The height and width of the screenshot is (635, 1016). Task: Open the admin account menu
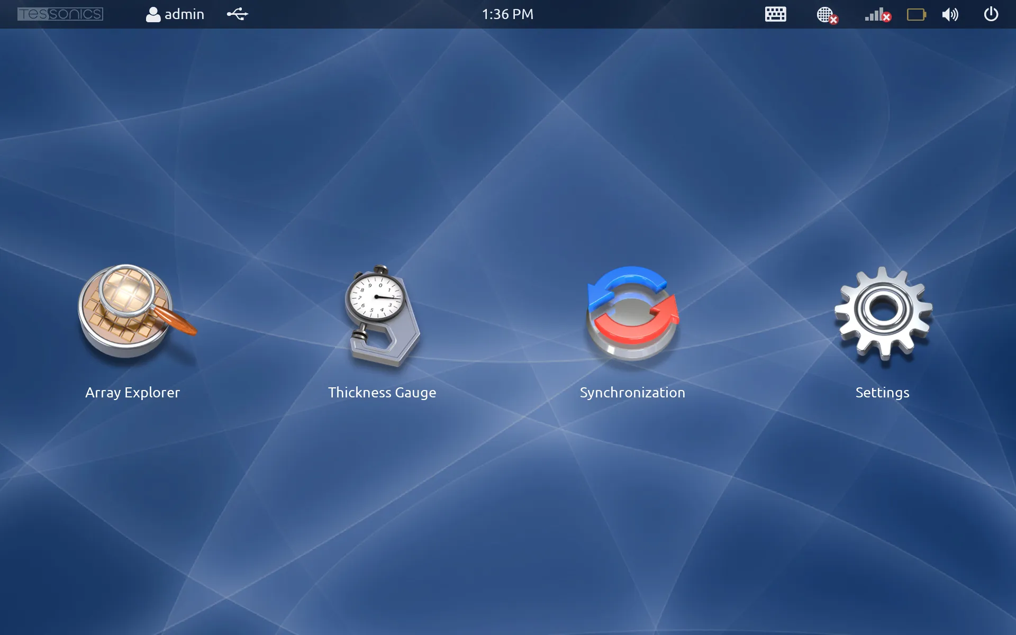point(175,14)
